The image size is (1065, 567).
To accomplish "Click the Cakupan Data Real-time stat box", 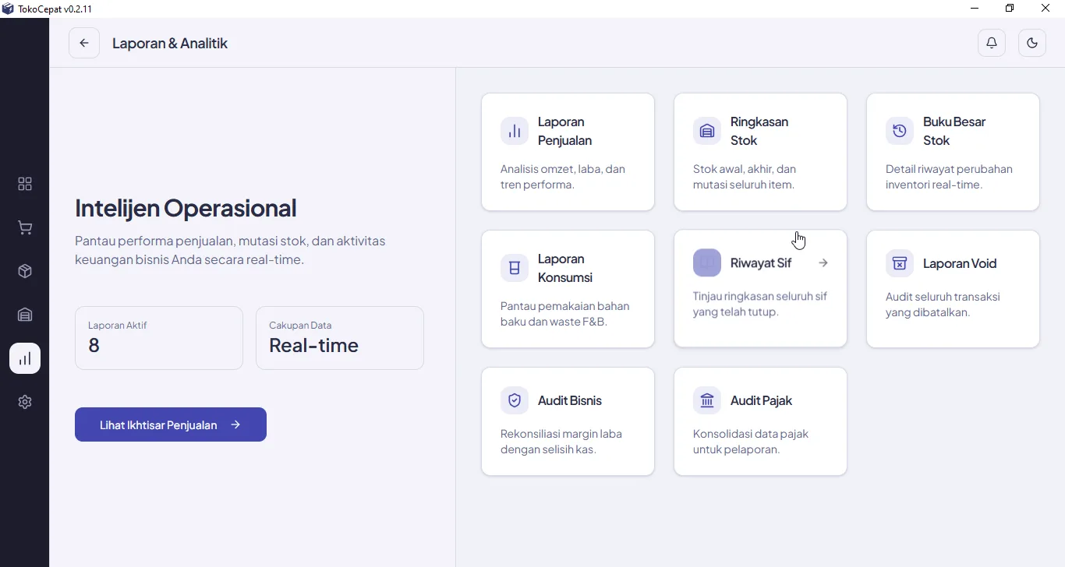I will point(340,338).
